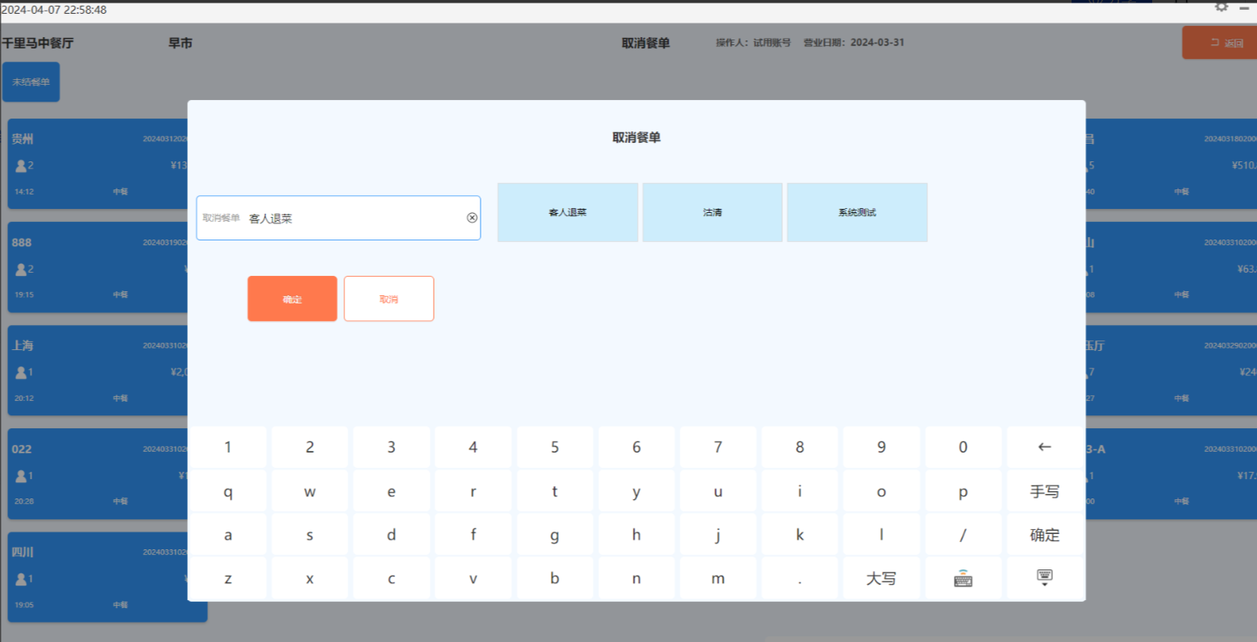Image resolution: width=1257 pixels, height=642 pixels.
Task: Open the 未结餐单 tab
Action: [x=31, y=82]
